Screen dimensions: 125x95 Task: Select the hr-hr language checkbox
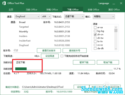tap(95, 41)
